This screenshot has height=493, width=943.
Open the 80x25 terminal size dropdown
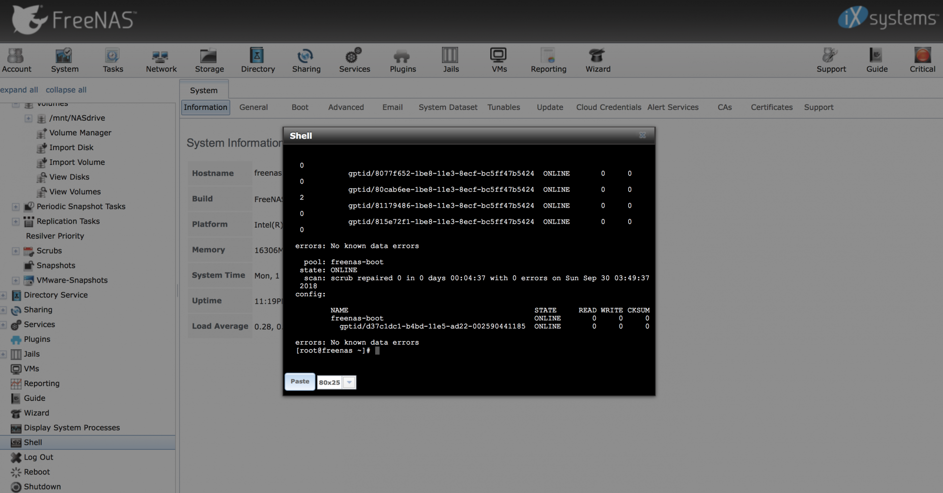(349, 383)
